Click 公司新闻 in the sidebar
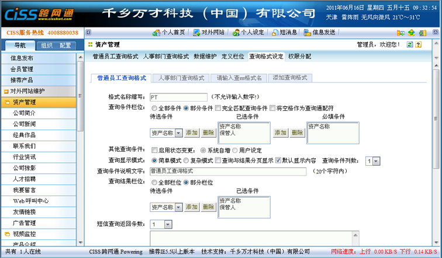Image resolution: width=442 pixels, height=258 pixels. coord(25,124)
